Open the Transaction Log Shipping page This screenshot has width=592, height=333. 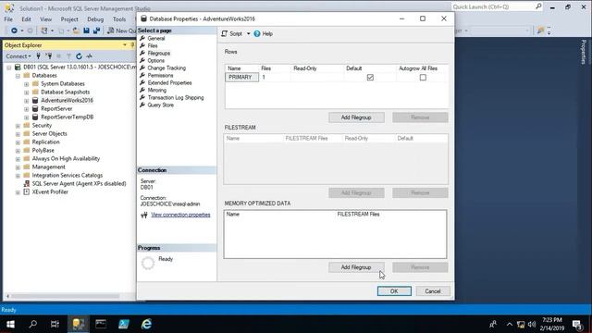pyautogui.click(x=176, y=97)
